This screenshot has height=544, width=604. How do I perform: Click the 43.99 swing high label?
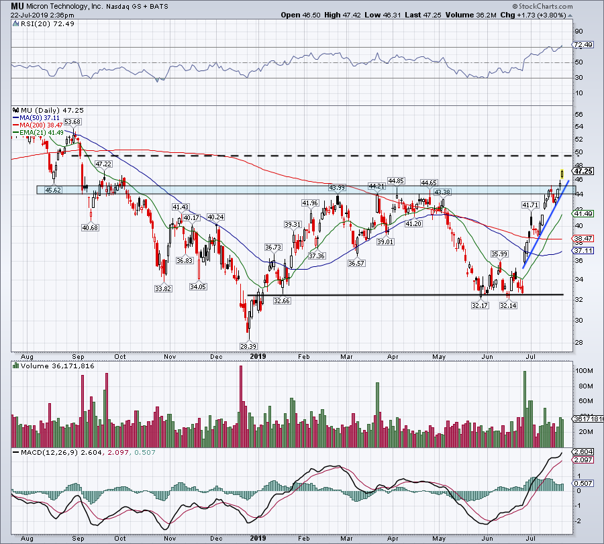[337, 188]
